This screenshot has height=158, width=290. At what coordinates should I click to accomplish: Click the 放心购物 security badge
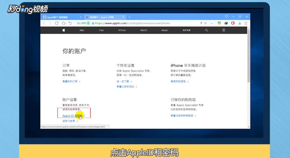pos(83,23)
